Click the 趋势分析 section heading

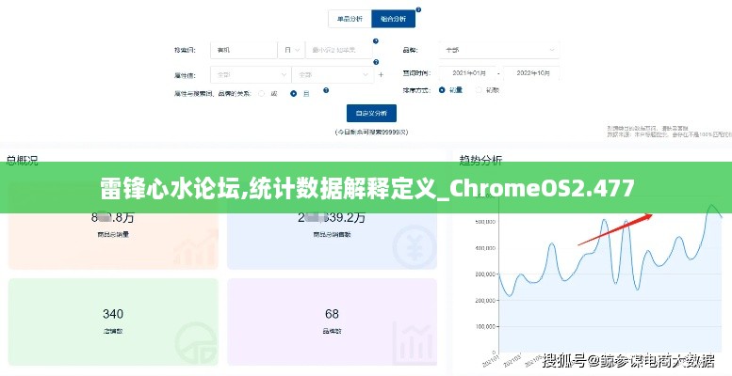click(x=480, y=160)
